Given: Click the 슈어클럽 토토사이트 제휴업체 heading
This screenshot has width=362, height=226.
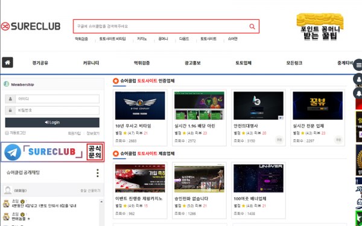Looking at the screenshot, I should 147,154.
